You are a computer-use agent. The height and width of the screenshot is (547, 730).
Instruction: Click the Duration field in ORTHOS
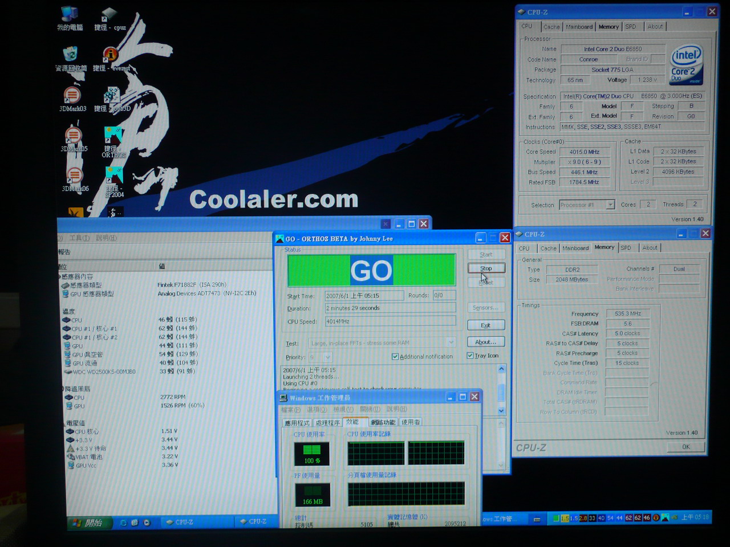[x=390, y=308]
